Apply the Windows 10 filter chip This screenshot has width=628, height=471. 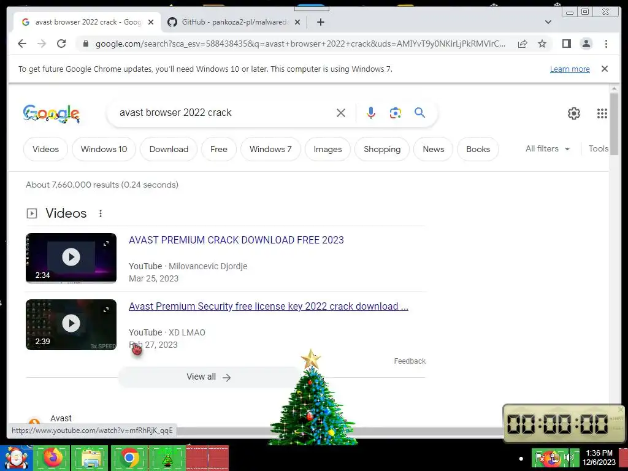coord(104,149)
